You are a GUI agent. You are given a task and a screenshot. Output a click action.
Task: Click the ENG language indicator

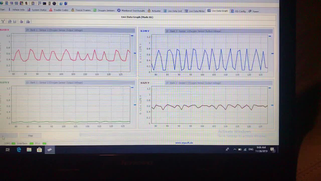coord(251,149)
